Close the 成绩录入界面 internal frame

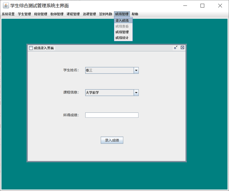tap(182, 47)
